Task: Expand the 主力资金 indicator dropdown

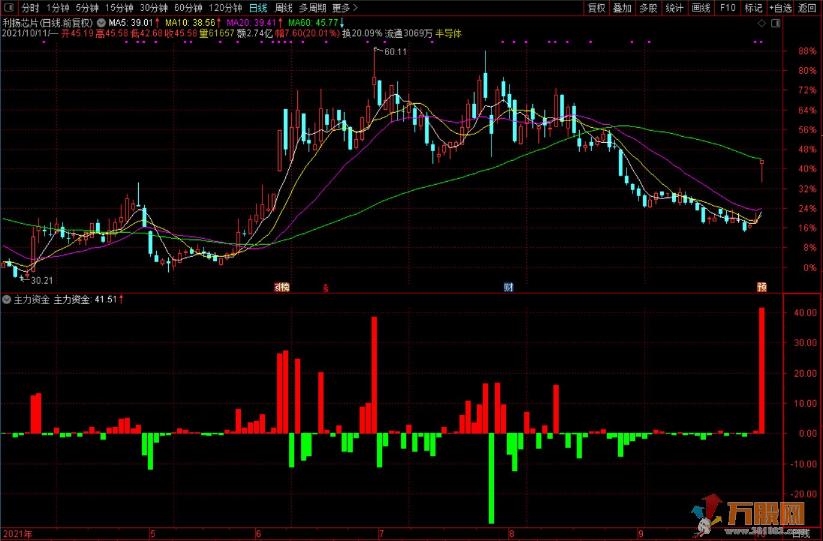Action: 7,299
